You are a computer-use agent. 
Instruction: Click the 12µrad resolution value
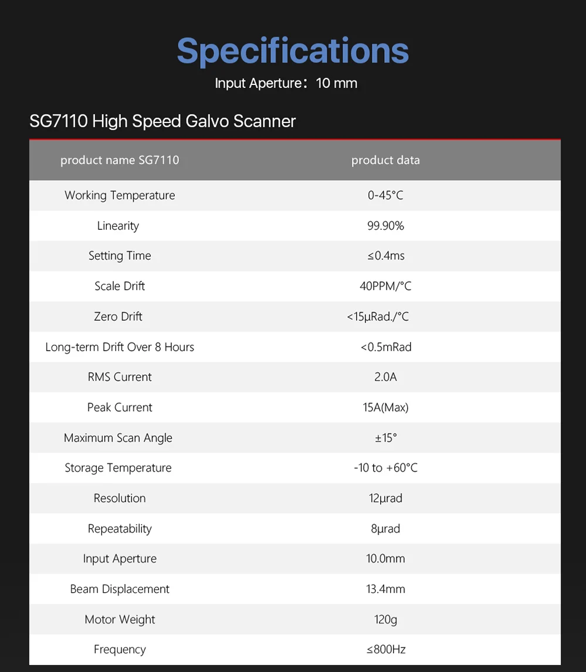pos(385,498)
